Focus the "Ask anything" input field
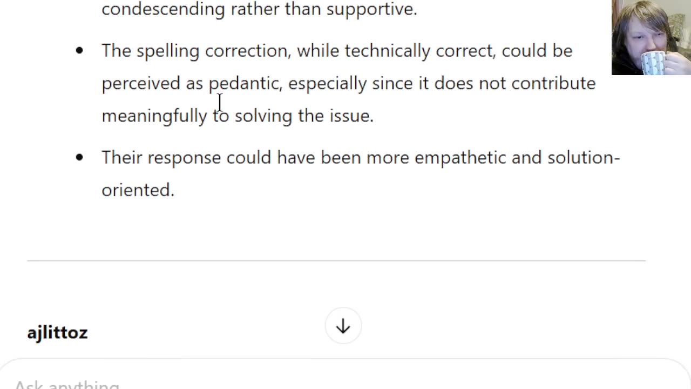Image resolution: width=691 pixels, height=389 pixels. [x=216, y=384]
